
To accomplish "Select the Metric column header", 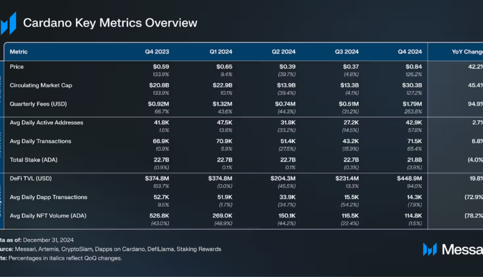I will tap(19, 52).
